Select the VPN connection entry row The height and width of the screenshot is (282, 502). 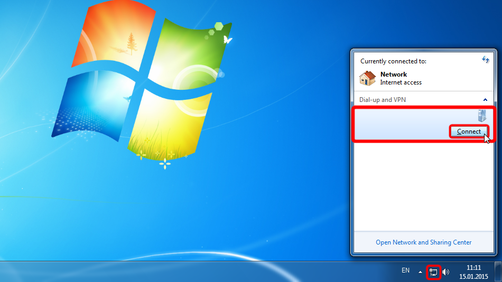tap(402, 124)
